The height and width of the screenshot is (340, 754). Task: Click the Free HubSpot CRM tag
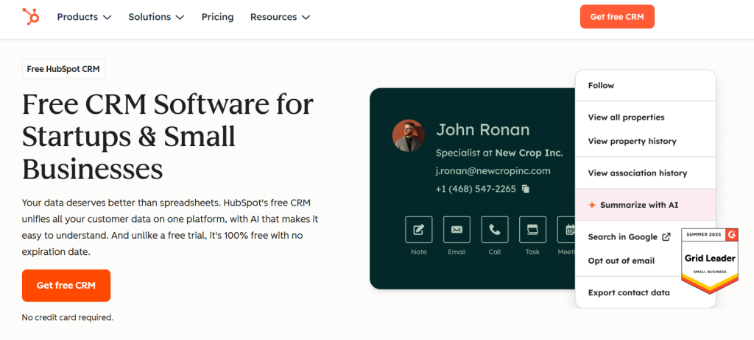[x=63, y=69]
